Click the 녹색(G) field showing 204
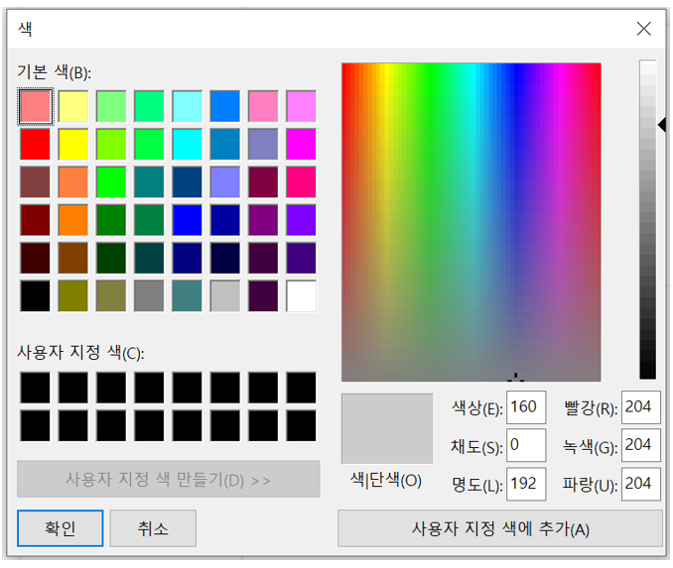The image size is (673, 568). (641, 445)
